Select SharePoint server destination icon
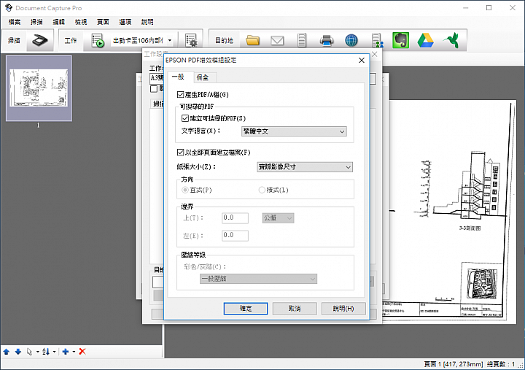 pyautogui.click(x=377, y=41)
